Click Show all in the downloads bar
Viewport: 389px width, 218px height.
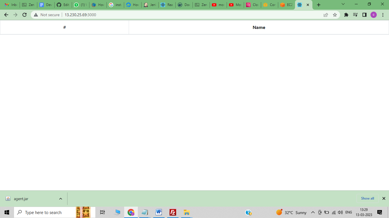coord(367,198)
